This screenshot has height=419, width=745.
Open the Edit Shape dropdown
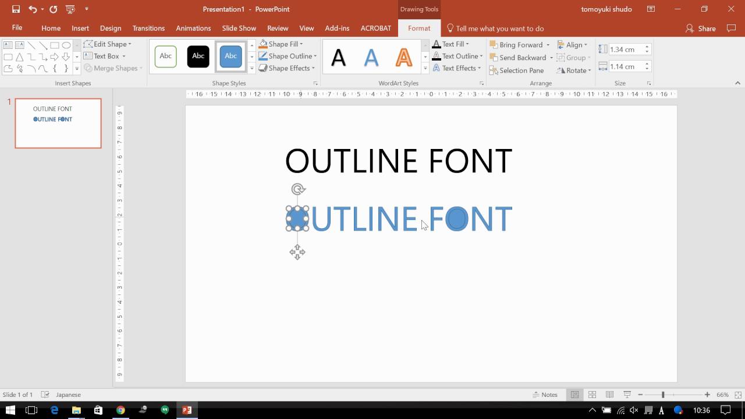108,44
